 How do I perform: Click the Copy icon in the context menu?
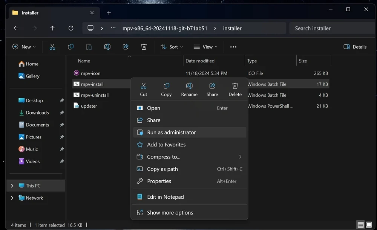pyautogui.click(x=166, y=86)
